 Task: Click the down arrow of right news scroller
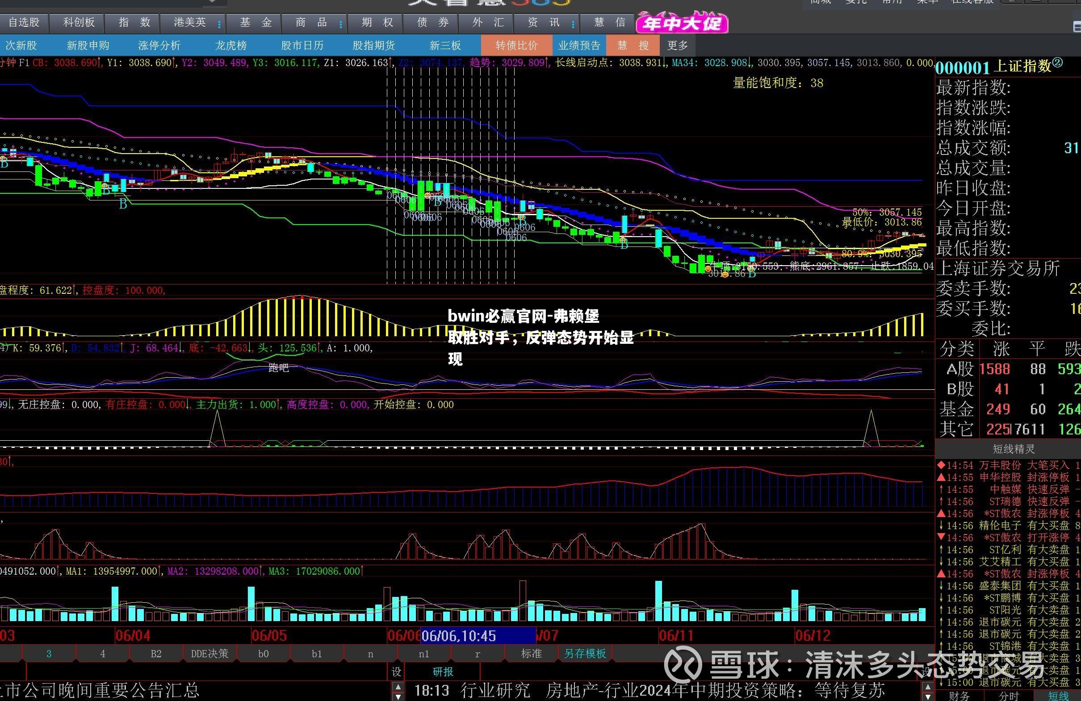(927, 697)
